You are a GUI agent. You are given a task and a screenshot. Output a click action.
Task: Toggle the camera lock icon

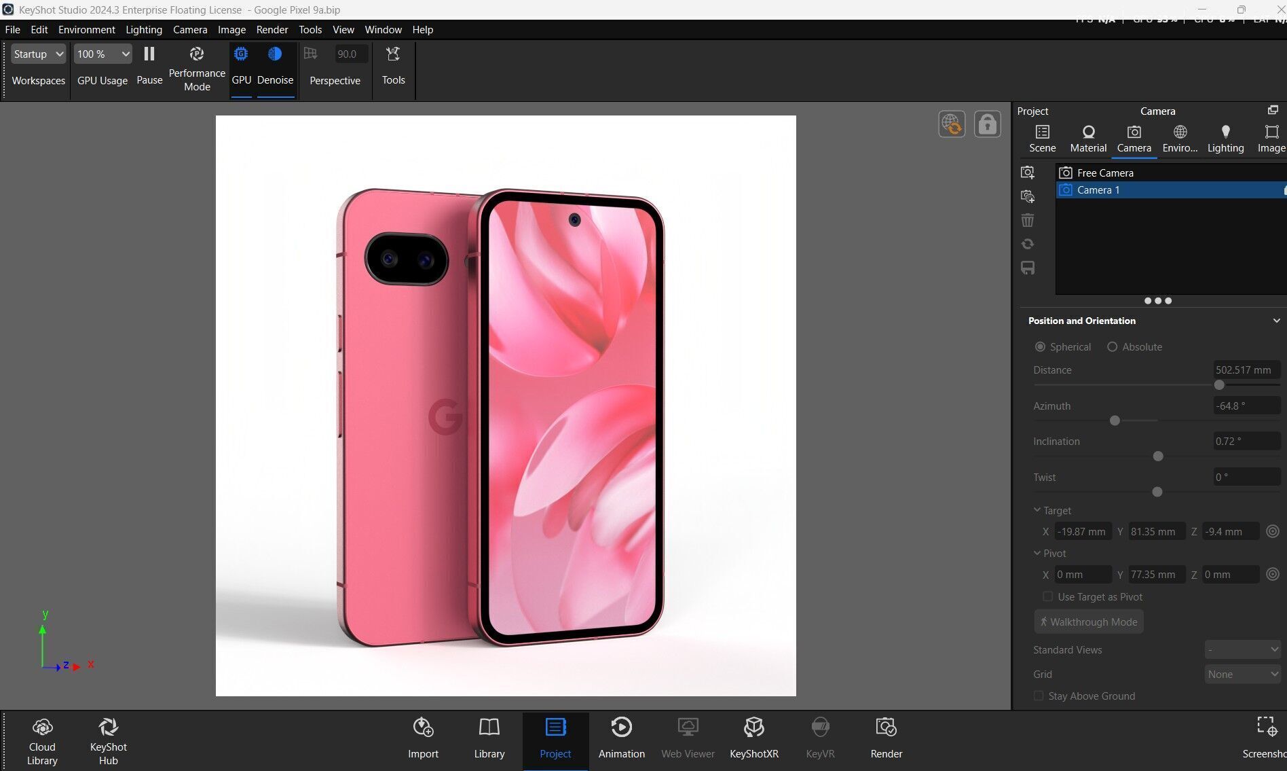point(987,124)
